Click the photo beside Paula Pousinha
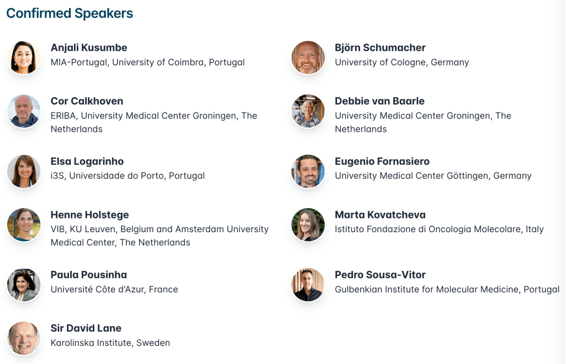The image size is (565, 364). [x=24, y=285]
